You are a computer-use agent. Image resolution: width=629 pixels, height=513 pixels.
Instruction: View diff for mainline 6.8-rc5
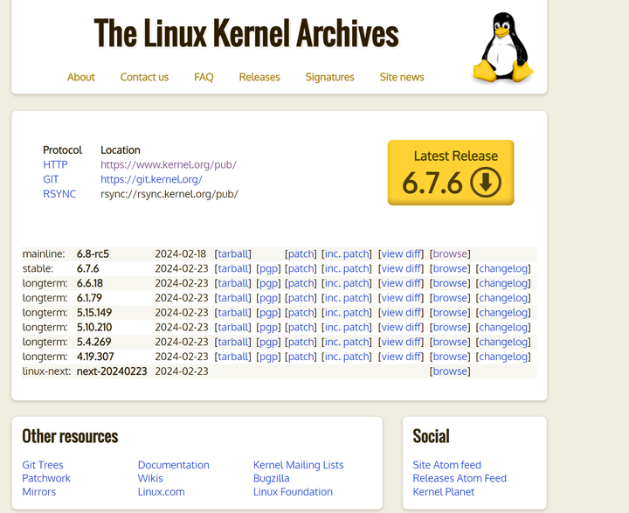[x=401, y=253]
